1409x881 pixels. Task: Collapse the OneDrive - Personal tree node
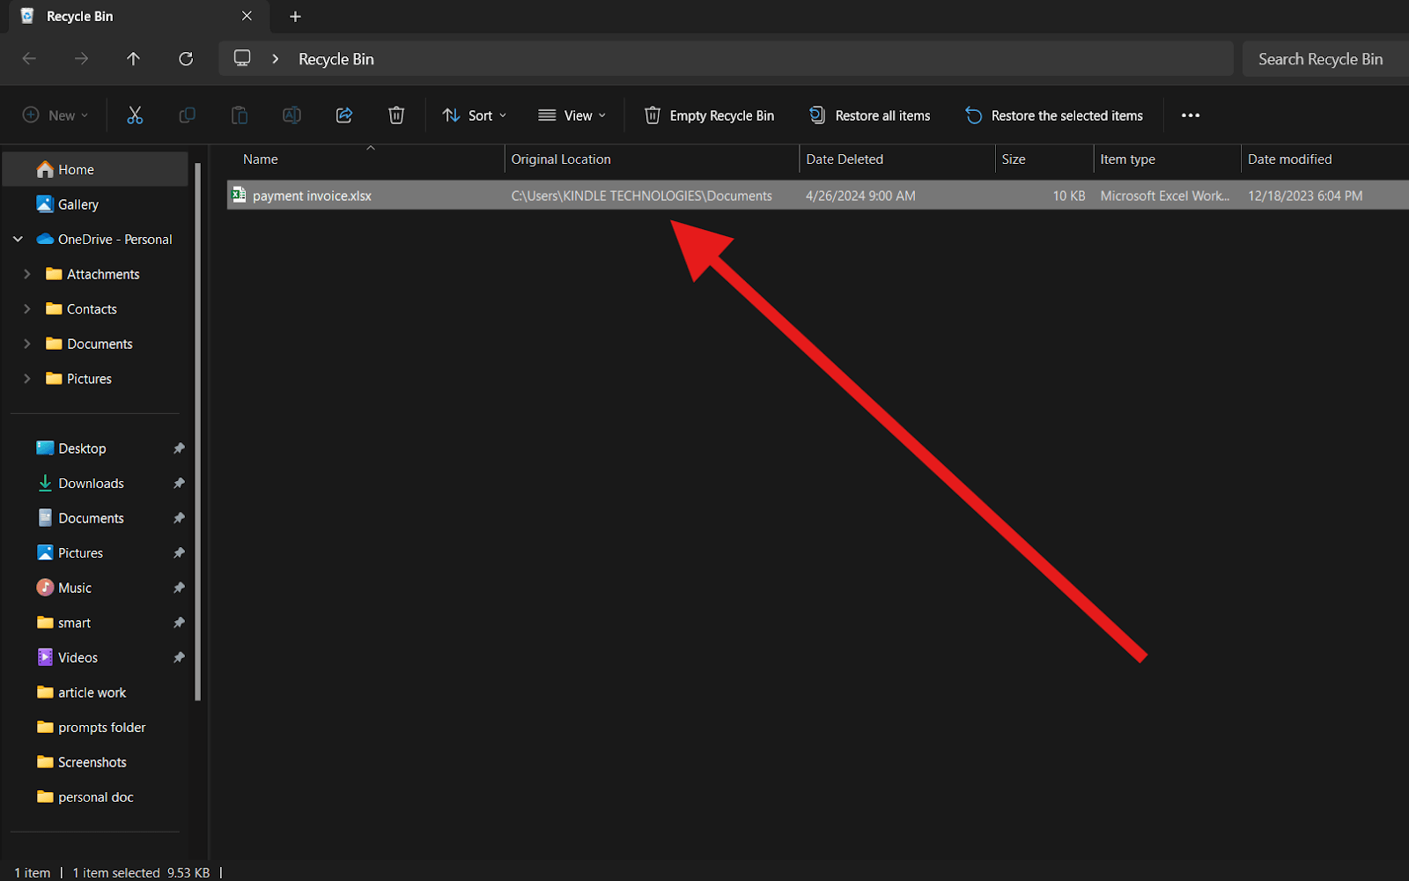18,240
